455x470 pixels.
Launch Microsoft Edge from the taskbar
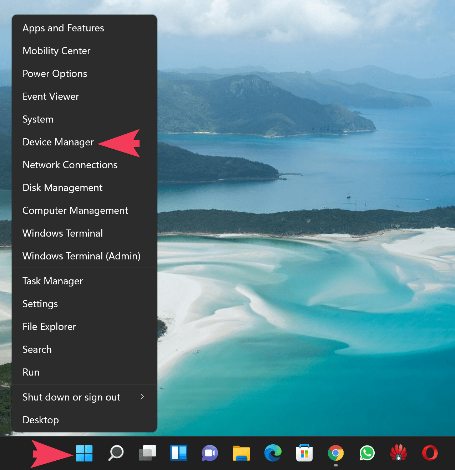point(272,453)
